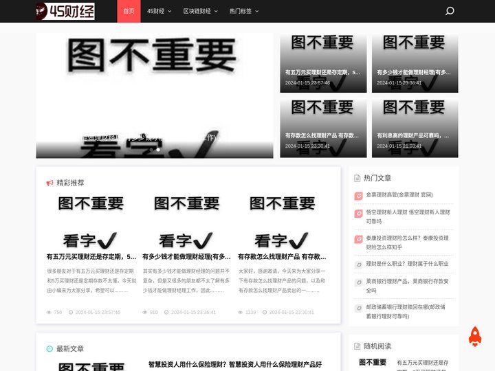Expand the 45财经 dropdown arrow
This screenshot has height=371, width=495.
click(170, 12)
